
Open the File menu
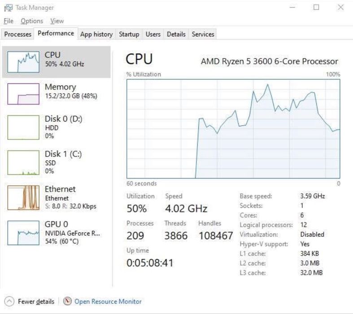tap(9, 21)
